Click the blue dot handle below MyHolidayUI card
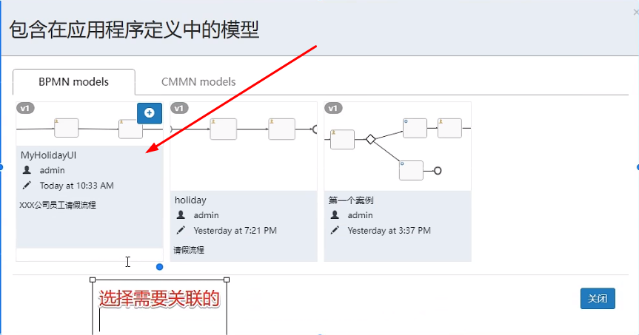 [x=160, y=267]
